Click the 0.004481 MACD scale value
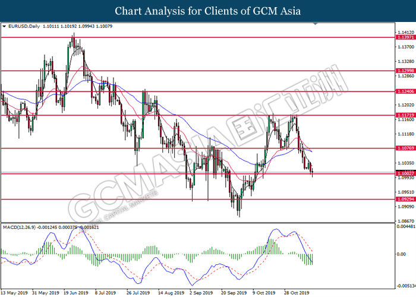The width and height of the screenshot is (416, 297). pyautogui.click(x=406, y=226)
